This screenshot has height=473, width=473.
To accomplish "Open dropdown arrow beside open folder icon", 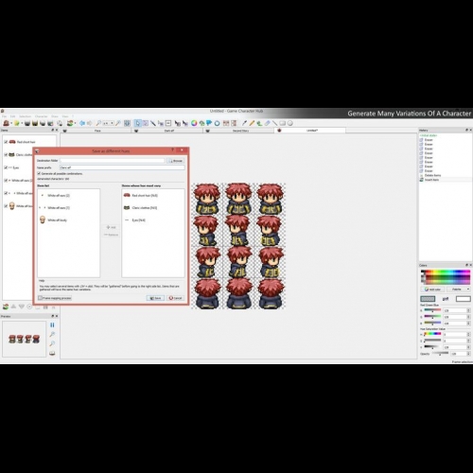I will [x=22, y=123].
